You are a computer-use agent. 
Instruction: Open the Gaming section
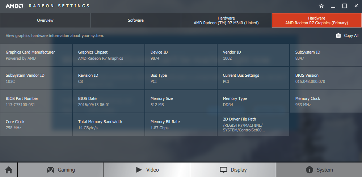[x=61, y=170]
